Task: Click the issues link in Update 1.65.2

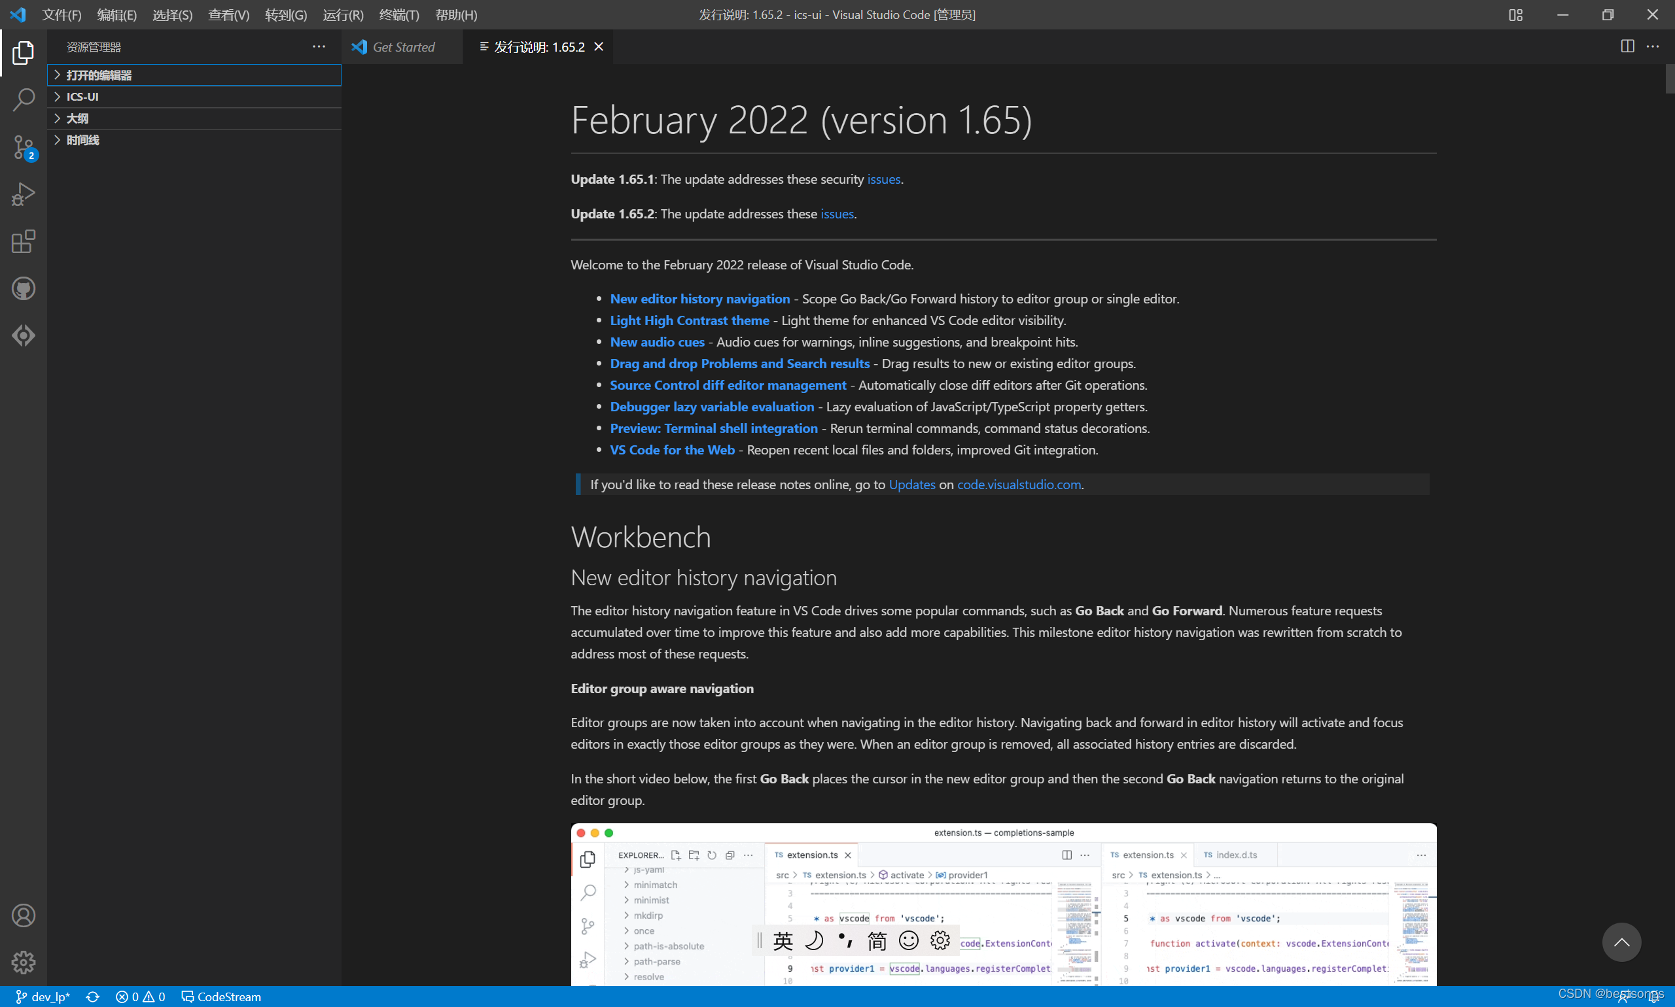Action: (x=837, y=213)
